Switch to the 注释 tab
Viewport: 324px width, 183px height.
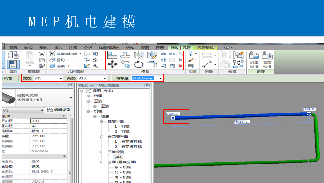pyautogui.click(x=73, y=48)
